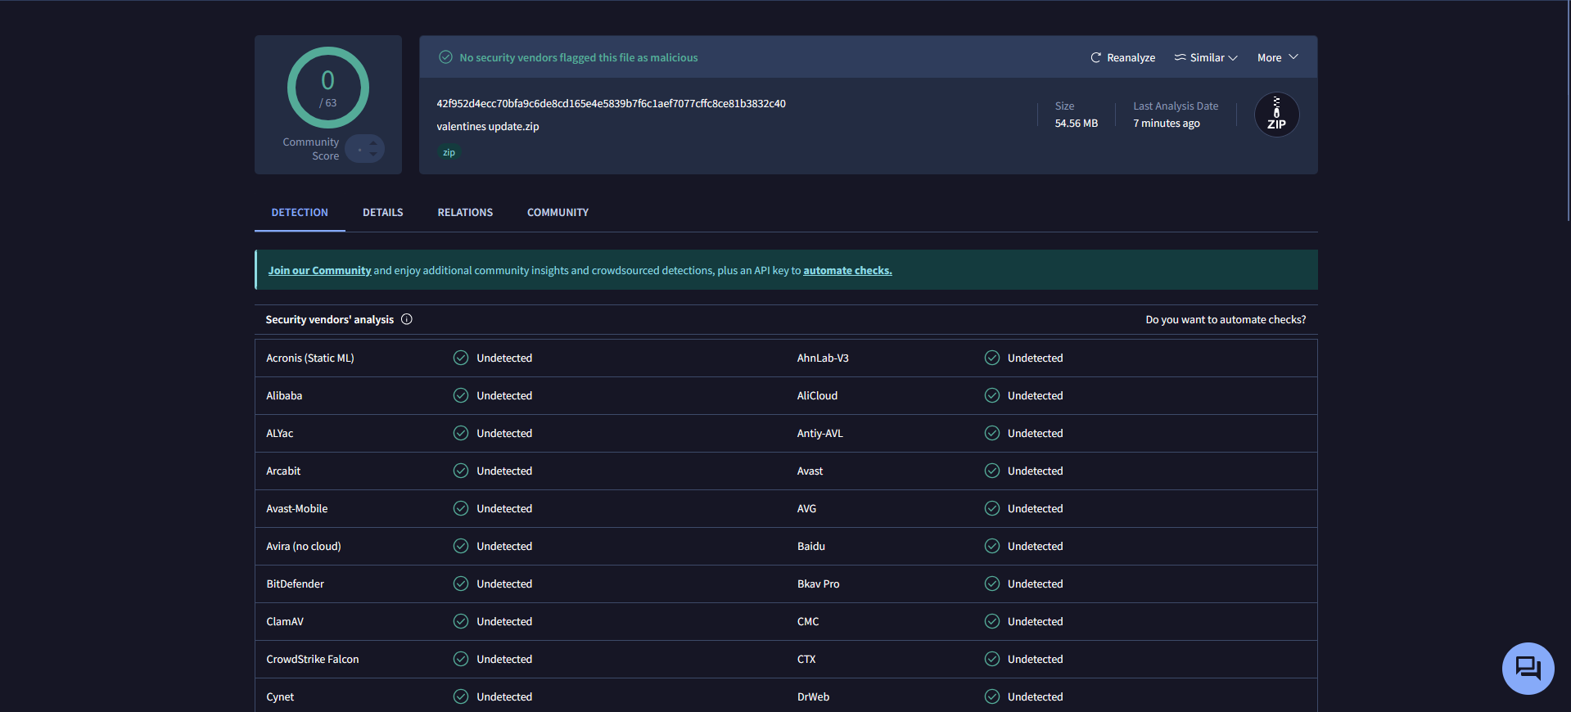Click the Baidu undetected check icon
Viewport: 1571px width, 712px height.
click(992, 546)
